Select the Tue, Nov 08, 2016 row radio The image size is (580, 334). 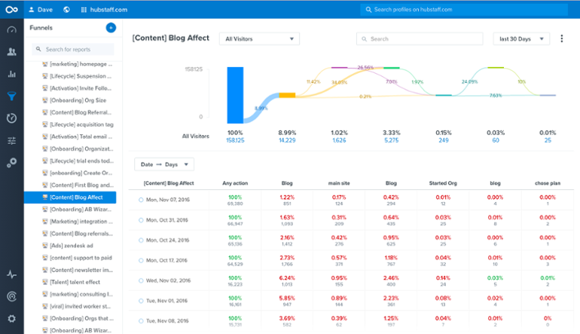(141, 321)
